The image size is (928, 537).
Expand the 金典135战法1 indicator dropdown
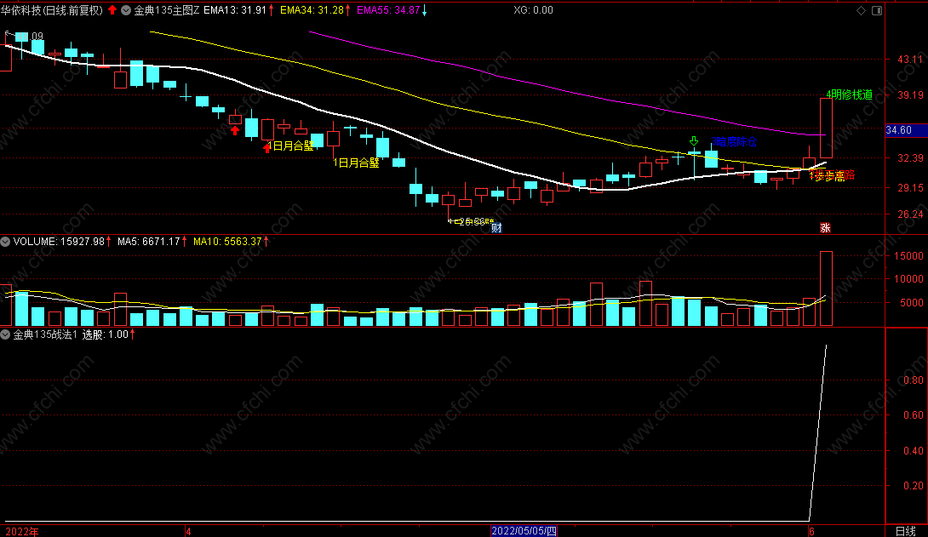5,334
